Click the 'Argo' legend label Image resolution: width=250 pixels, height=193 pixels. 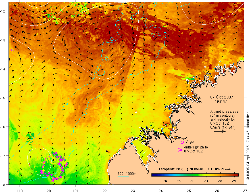pyautogui.click(x=190, y=142)
